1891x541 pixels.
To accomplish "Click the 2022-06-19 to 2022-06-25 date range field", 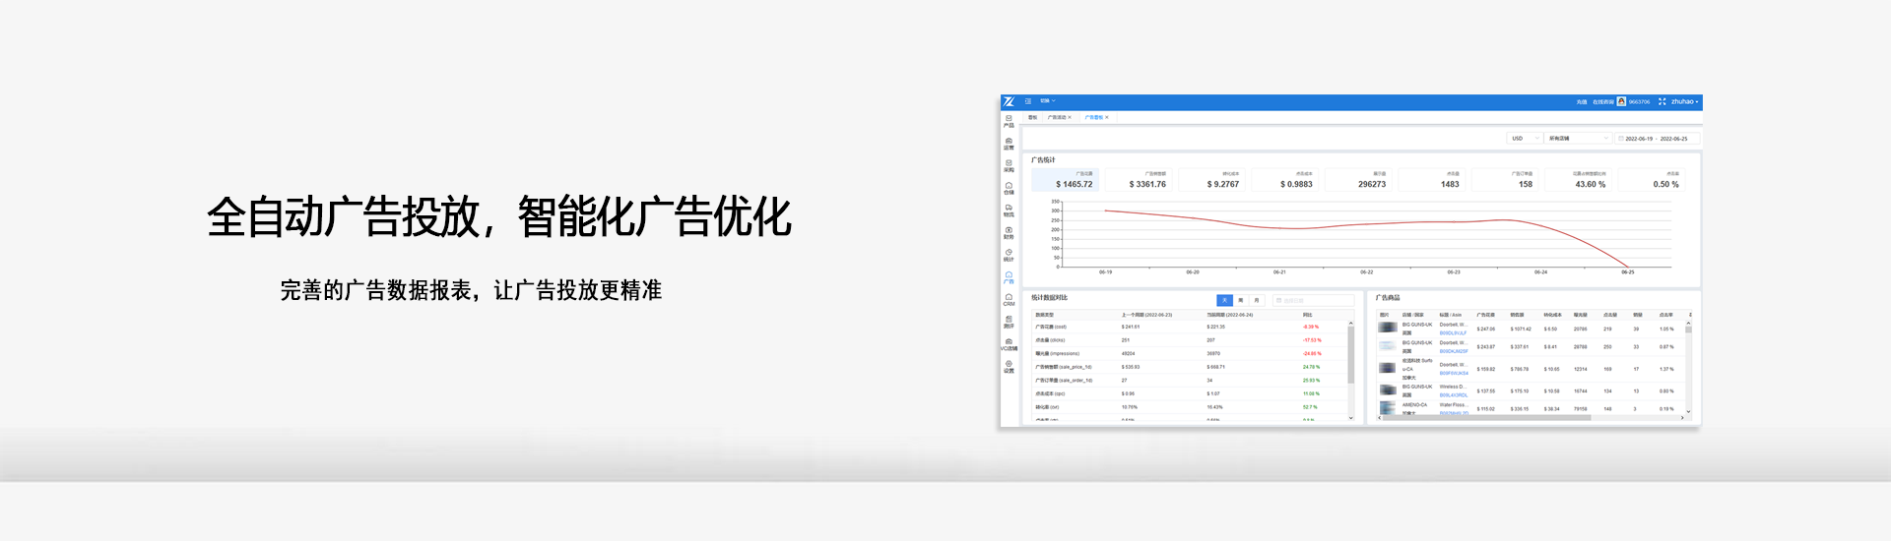I will pos(1657,139).
